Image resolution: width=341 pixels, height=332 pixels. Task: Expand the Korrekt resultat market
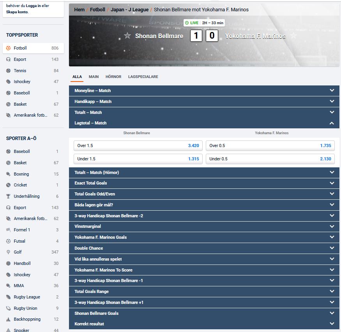(204, 324)
